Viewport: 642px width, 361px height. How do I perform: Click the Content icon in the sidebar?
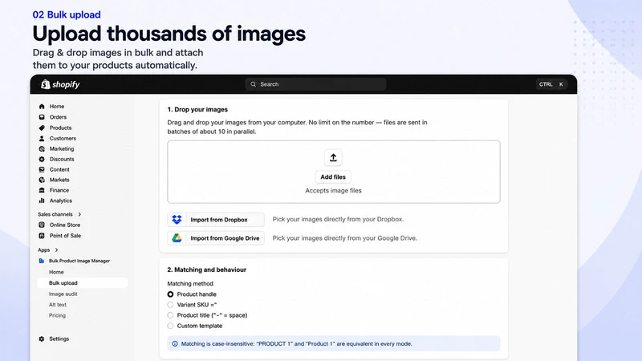click(42, 169)
